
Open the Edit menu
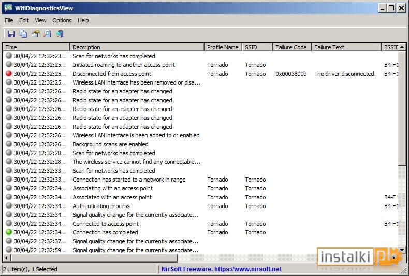tap(24, 20)
